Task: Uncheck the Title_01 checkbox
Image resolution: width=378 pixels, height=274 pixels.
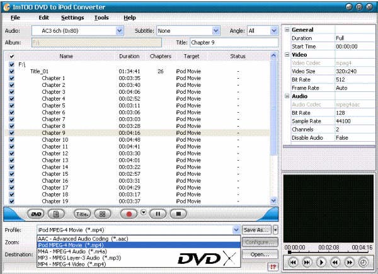Action: pos(11,71)
